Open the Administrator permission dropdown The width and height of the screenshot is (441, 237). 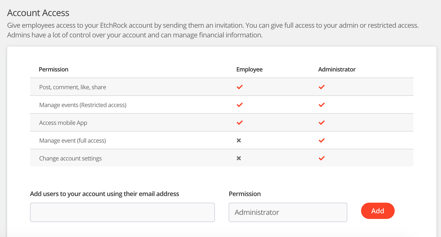pyautogui.click(x=288, y=212)
